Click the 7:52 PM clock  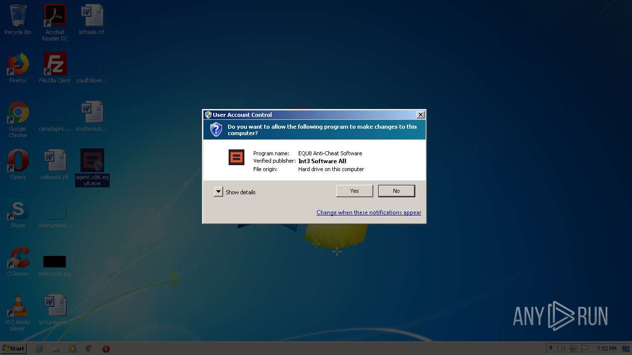tap(606, 349)
